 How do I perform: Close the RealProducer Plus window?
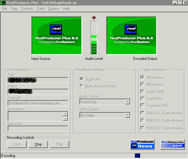[x=185, y=3]
